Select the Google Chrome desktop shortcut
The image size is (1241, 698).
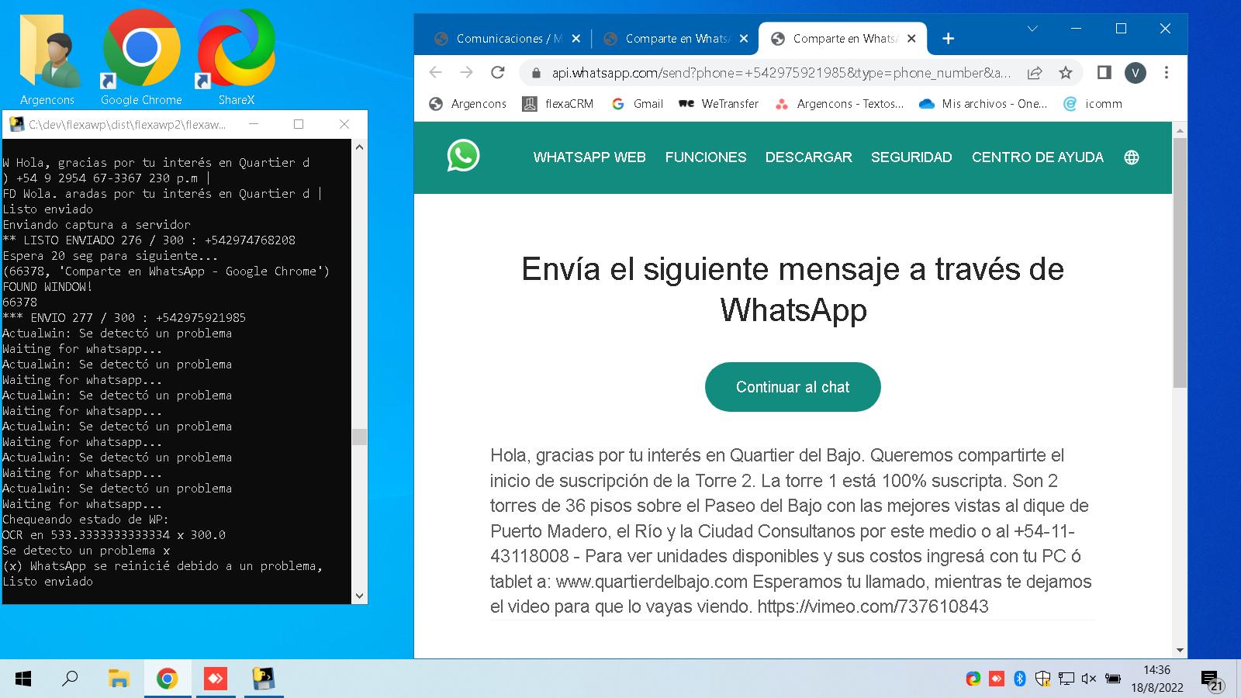[x=141, y=57]
